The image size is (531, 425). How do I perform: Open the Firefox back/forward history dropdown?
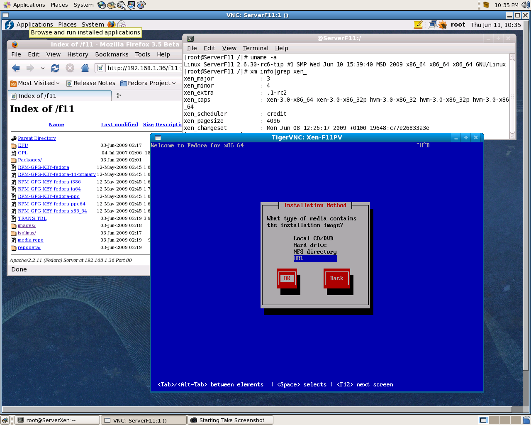pos(42,68)
